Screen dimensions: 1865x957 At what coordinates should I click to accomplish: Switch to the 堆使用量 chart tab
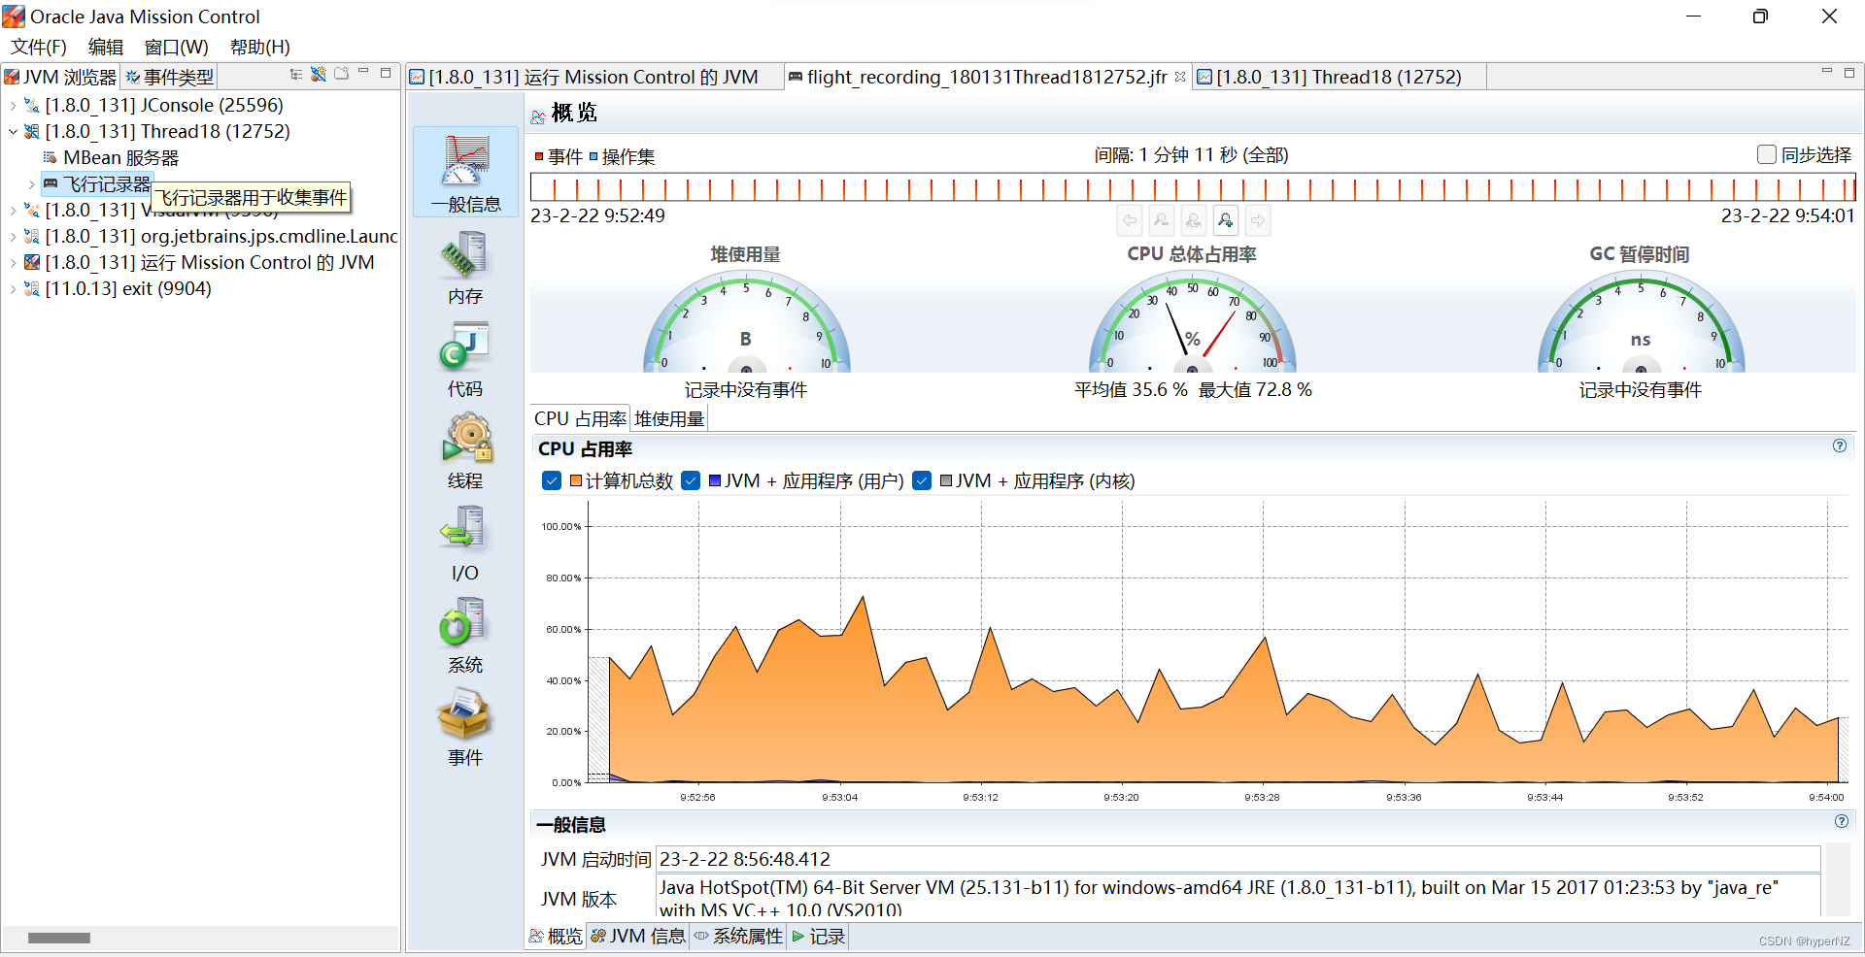pyautogui.click(x=669, y=418)
